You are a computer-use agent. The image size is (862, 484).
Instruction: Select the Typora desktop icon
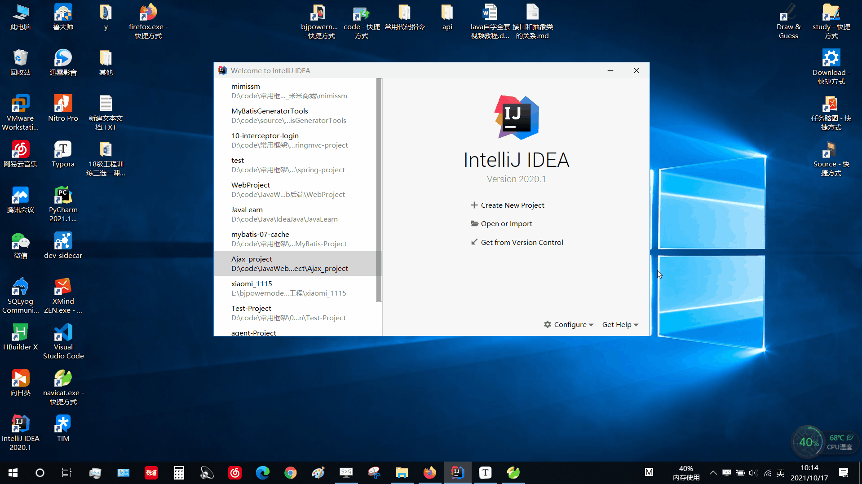coord(63,154)
